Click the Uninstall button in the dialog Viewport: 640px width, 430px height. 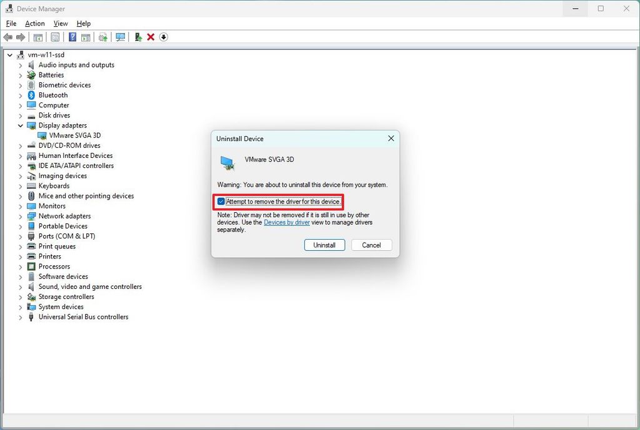click(324, 245)
